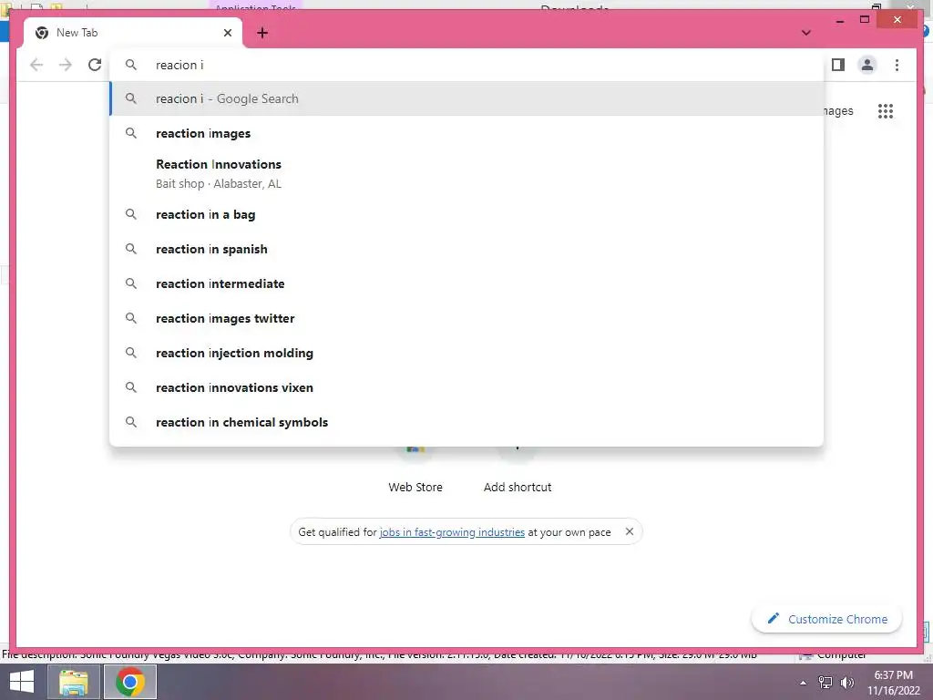Click the taskbar clock showing 6:37 PM
This screenshot has height=700, width=933.
(893, 683)
